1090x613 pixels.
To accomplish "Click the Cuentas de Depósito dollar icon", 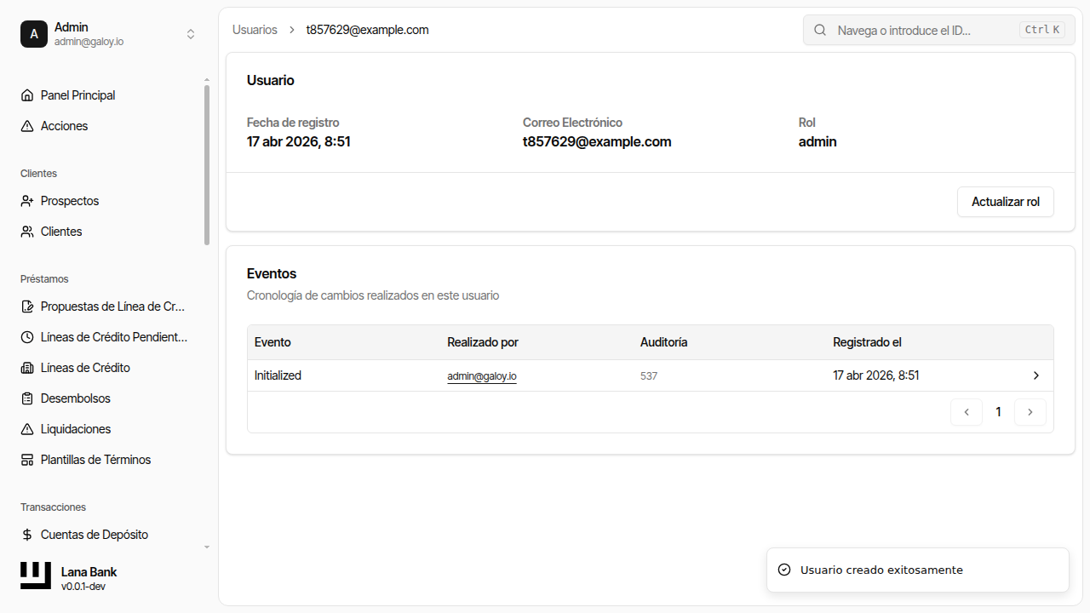I will (27, 535).
